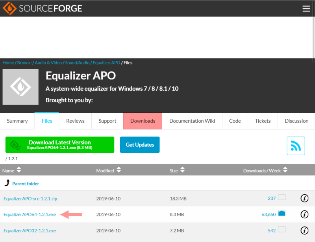Viewport: 315px width, 242px height.
Task: Open Equalizer APO breadcrumb link
Action: (x=106, y=63)
